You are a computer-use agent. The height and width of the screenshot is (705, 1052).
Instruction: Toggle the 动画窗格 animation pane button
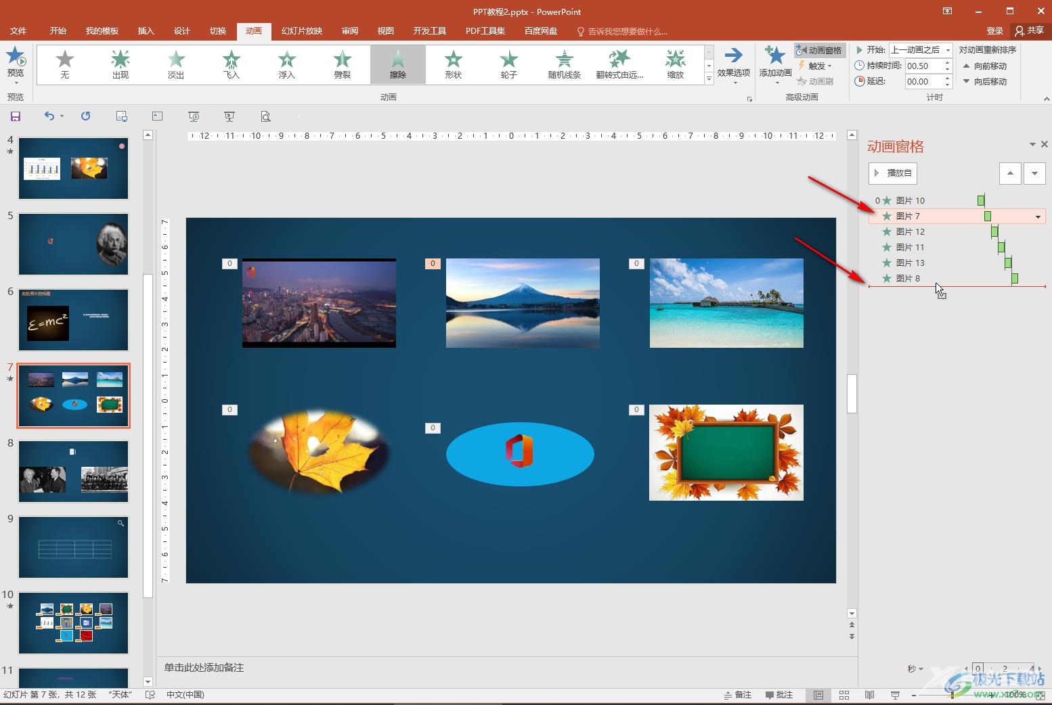click(x=819, y=50)
